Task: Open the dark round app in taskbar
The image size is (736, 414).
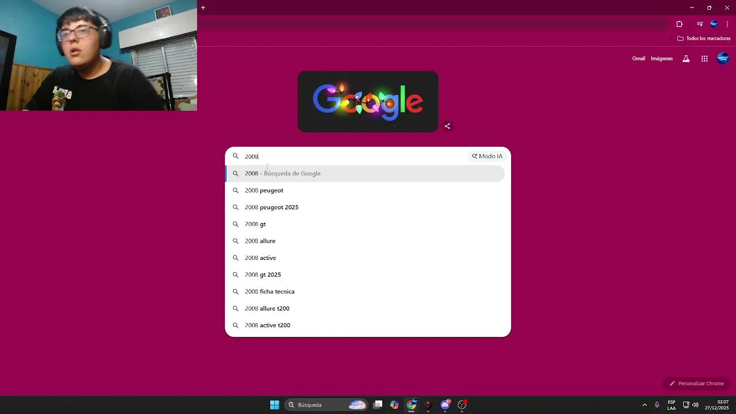Action: (x=428, y=405)
